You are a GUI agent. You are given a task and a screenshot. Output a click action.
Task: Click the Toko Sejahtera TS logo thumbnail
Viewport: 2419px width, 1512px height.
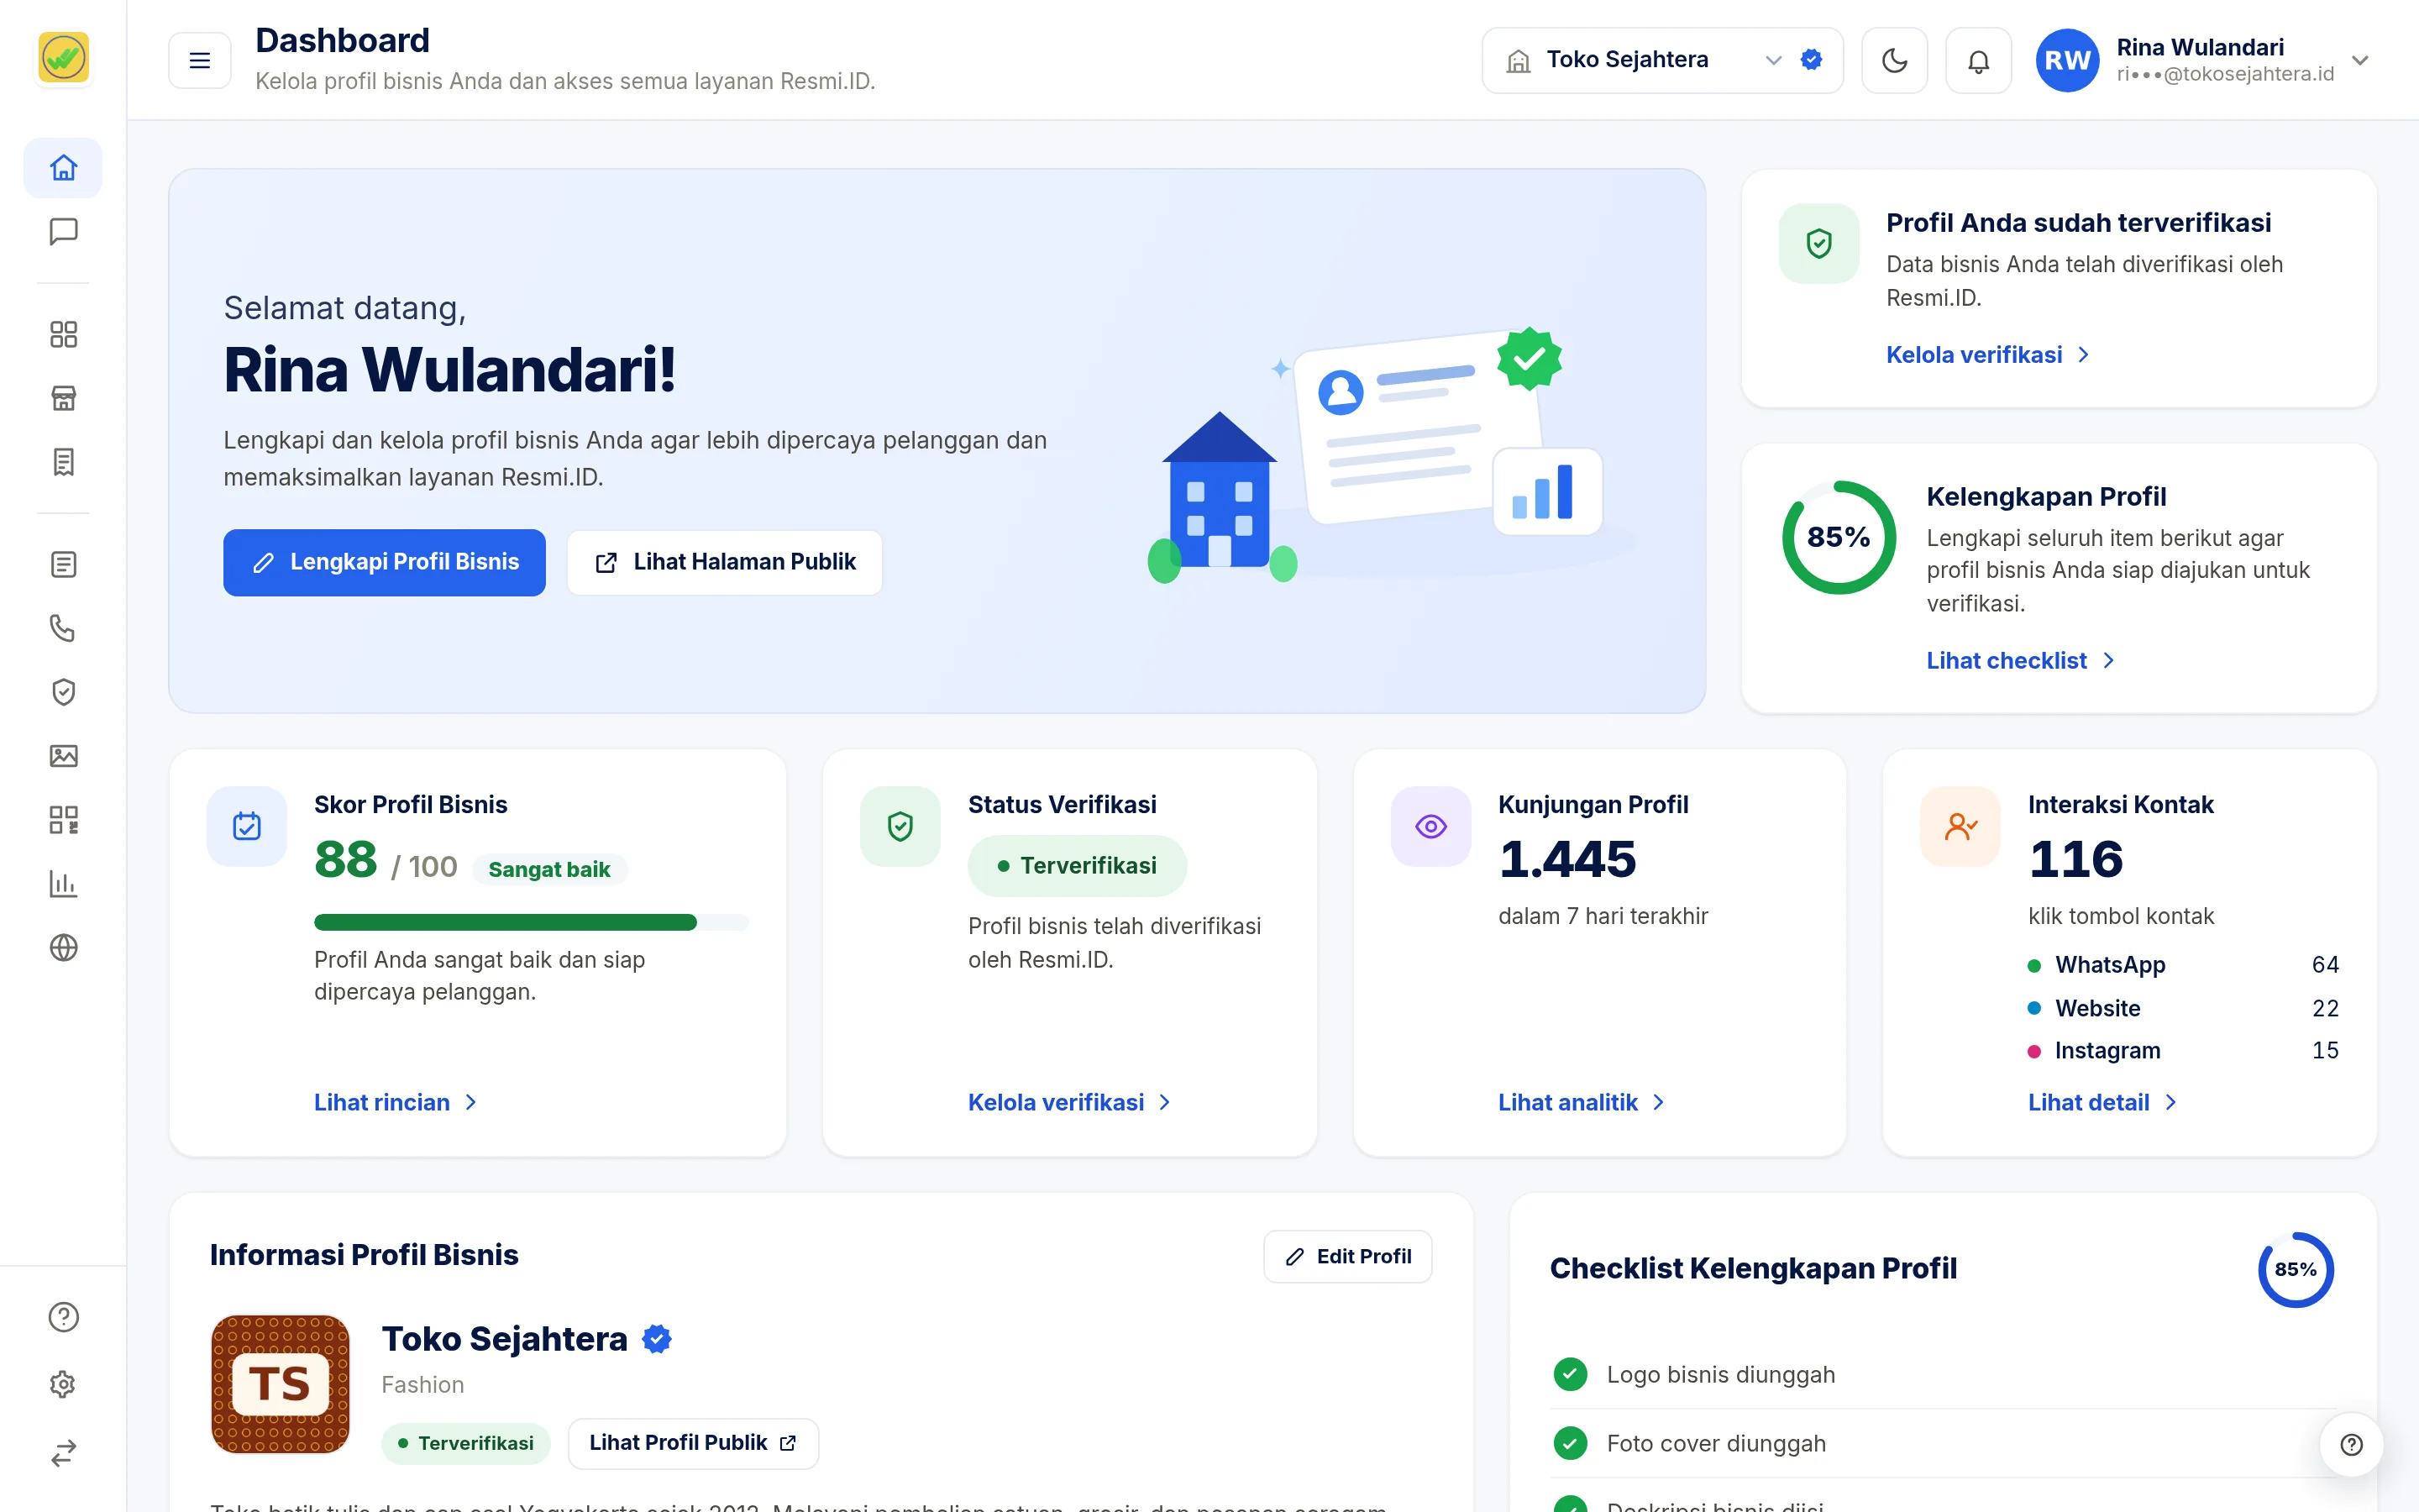pos(281,1384)
